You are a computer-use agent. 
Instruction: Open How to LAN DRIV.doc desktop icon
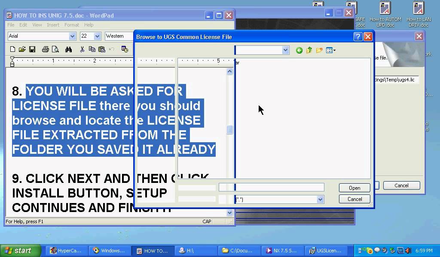(x=419, y=15)
